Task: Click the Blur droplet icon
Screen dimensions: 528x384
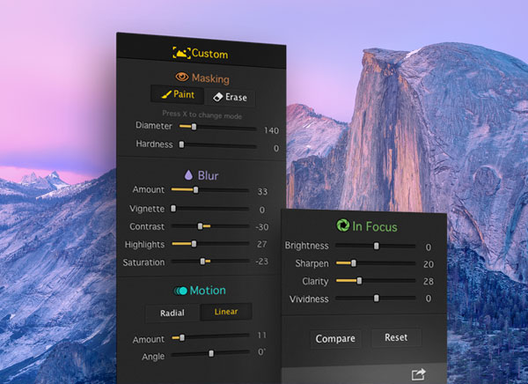Action: click(188, 174)
